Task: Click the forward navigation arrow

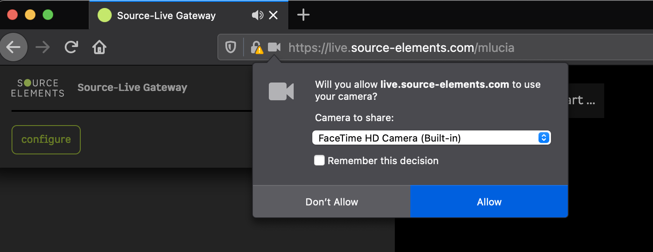Action: point(43,47)
